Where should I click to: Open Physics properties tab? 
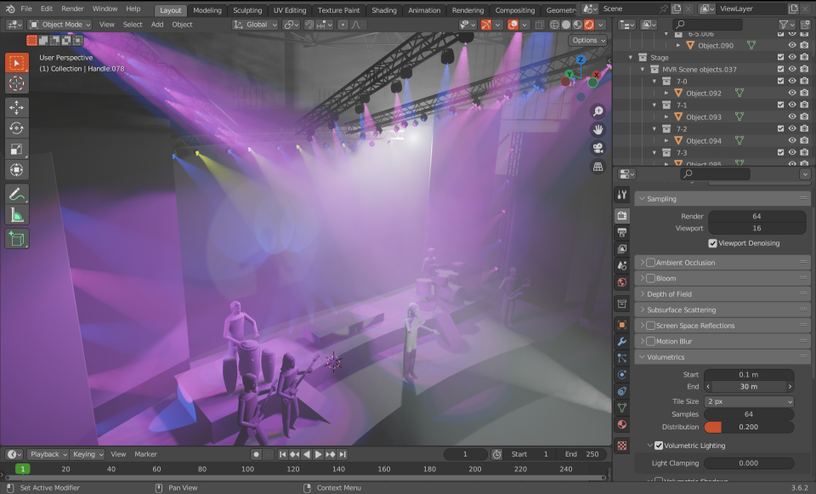[x=622, y=375]
